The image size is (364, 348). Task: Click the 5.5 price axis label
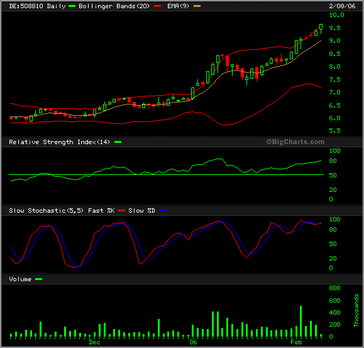[334, 130]
